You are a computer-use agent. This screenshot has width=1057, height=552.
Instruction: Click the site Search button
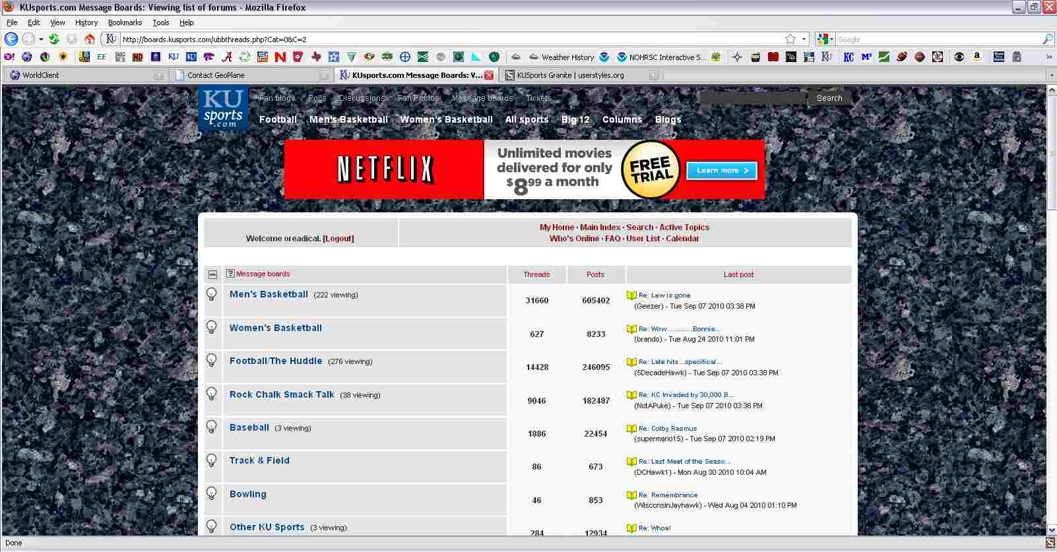pyautogui.click(x=829, y=98)
